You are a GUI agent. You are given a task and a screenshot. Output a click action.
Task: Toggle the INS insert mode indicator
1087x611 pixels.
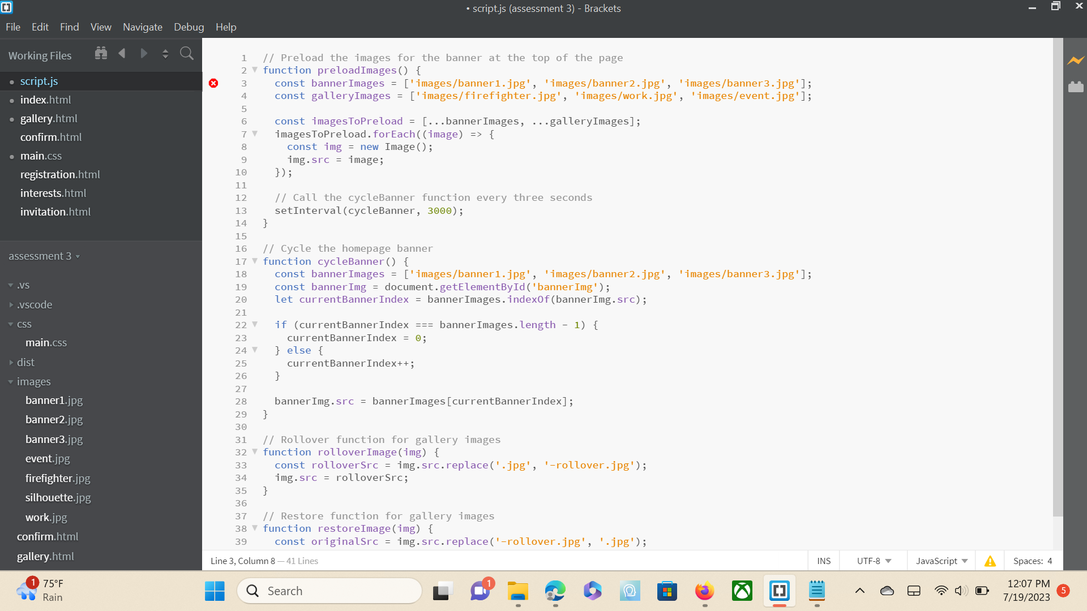point(824,561)
